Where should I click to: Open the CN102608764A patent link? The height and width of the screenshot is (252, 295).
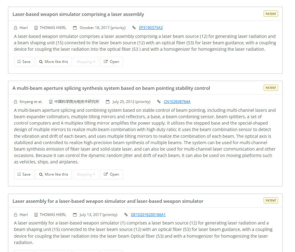tap(177, 102)
